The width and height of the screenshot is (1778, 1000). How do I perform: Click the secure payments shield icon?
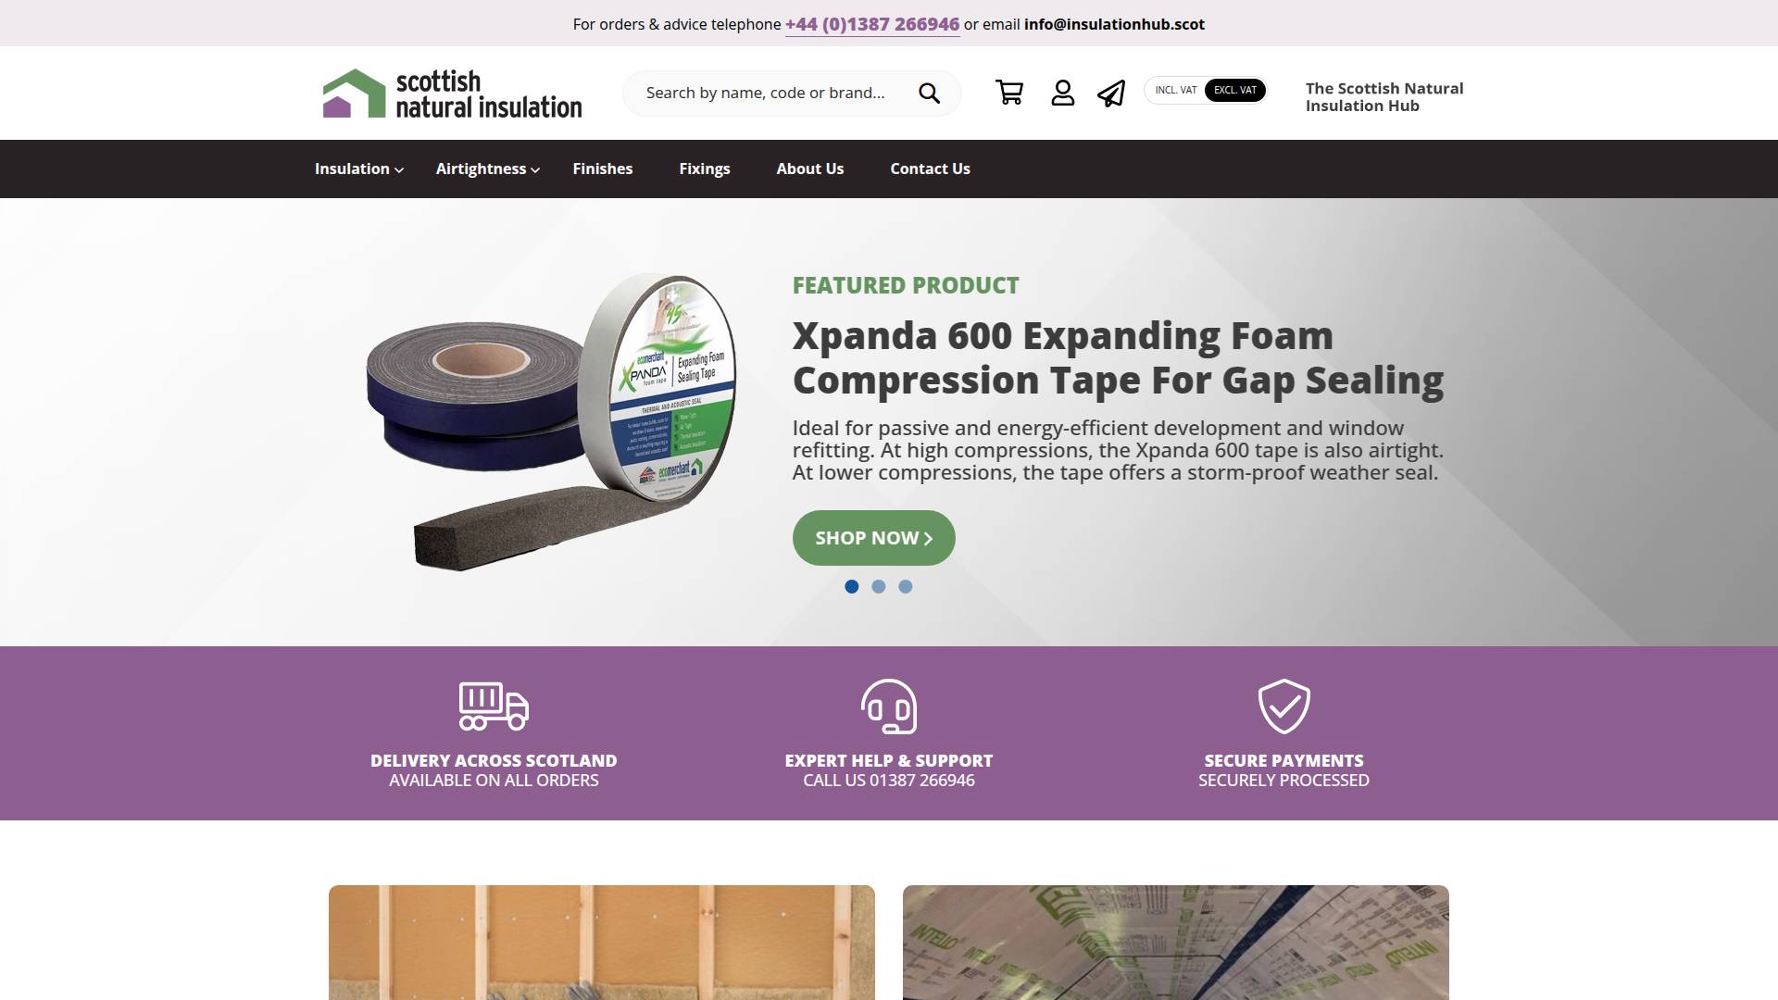tap(1283, 706)
